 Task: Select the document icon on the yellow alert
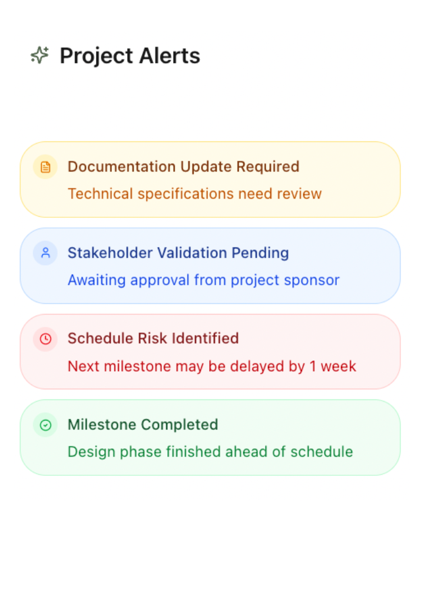(46, 167)
